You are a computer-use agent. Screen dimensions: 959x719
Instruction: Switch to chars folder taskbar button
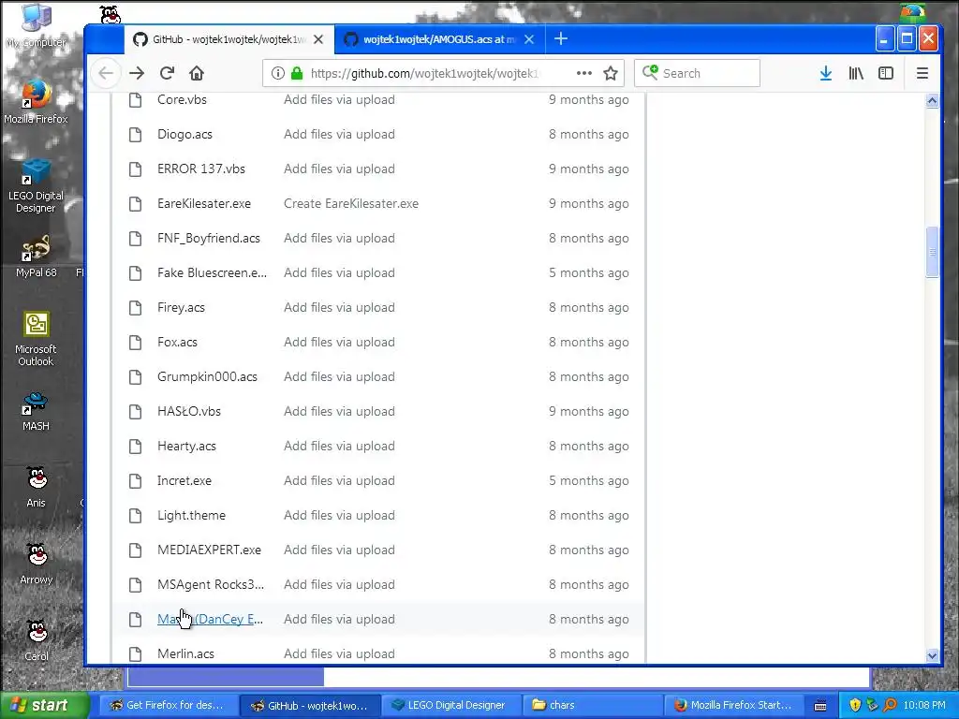pos(592,705)
